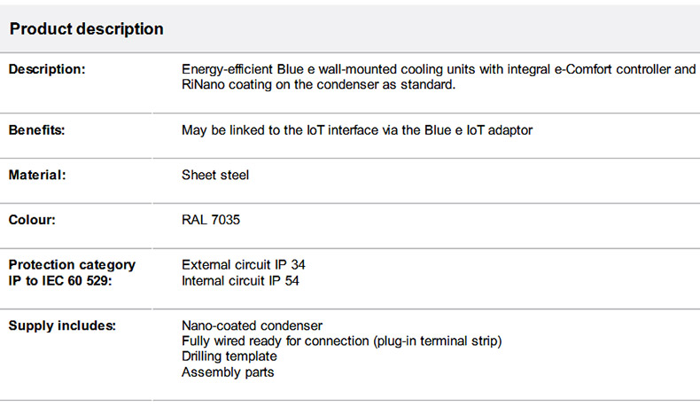Viewport: 700px width, 407px height.
Task: Click the Supply includes label
Action: point(62,325)
